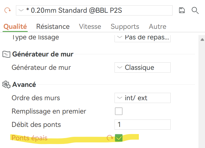The width and height of the screenshot is (205, 148).
Task: Switch to the Vitesse tab
Action: (90, 26)
